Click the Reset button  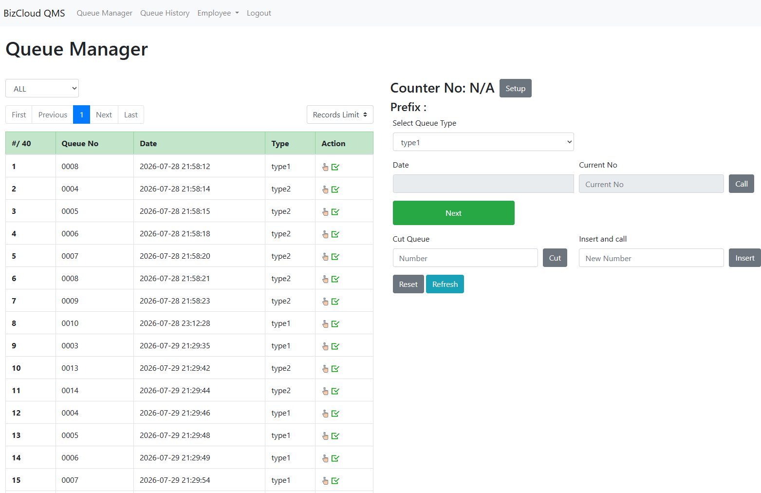coord(408,284)
